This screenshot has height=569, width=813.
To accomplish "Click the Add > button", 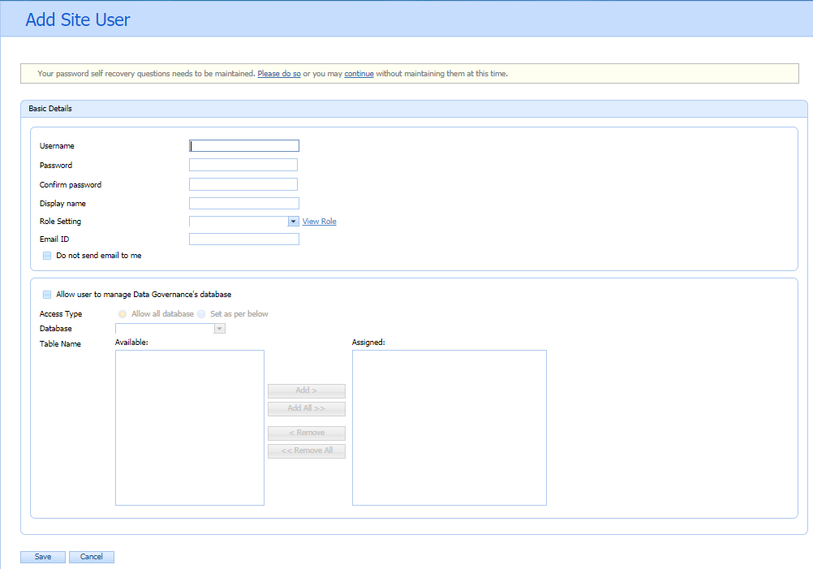I will pos(307,390).
